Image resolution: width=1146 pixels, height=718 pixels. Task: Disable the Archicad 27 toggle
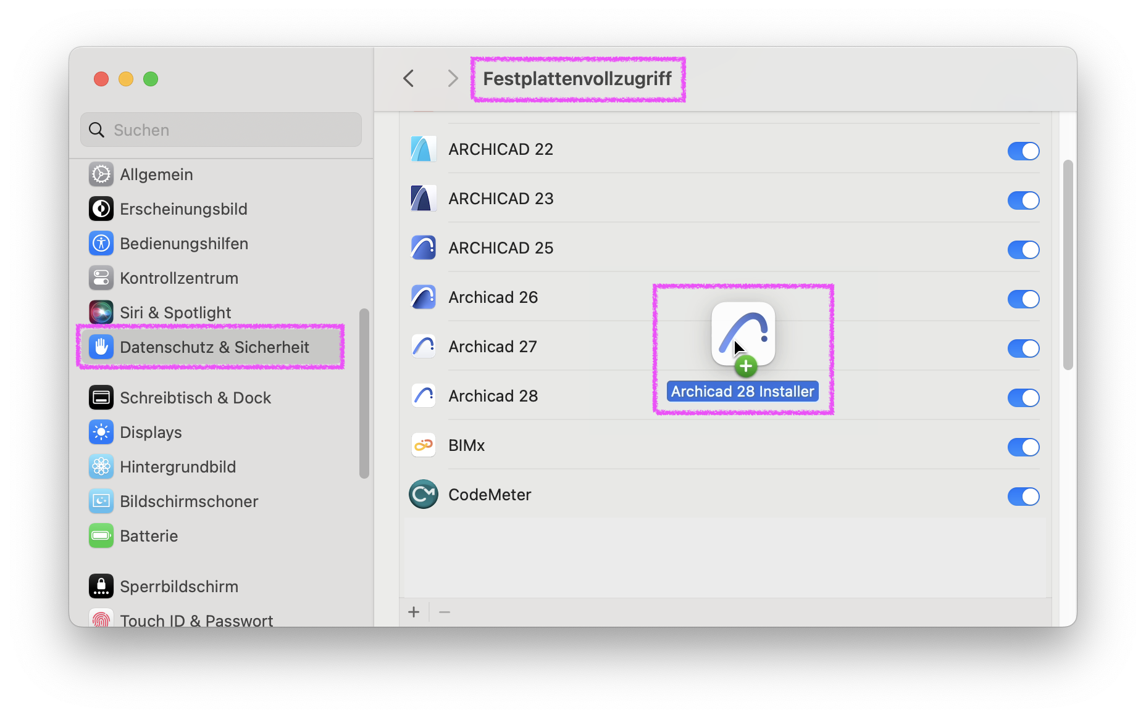point(1023,349)
